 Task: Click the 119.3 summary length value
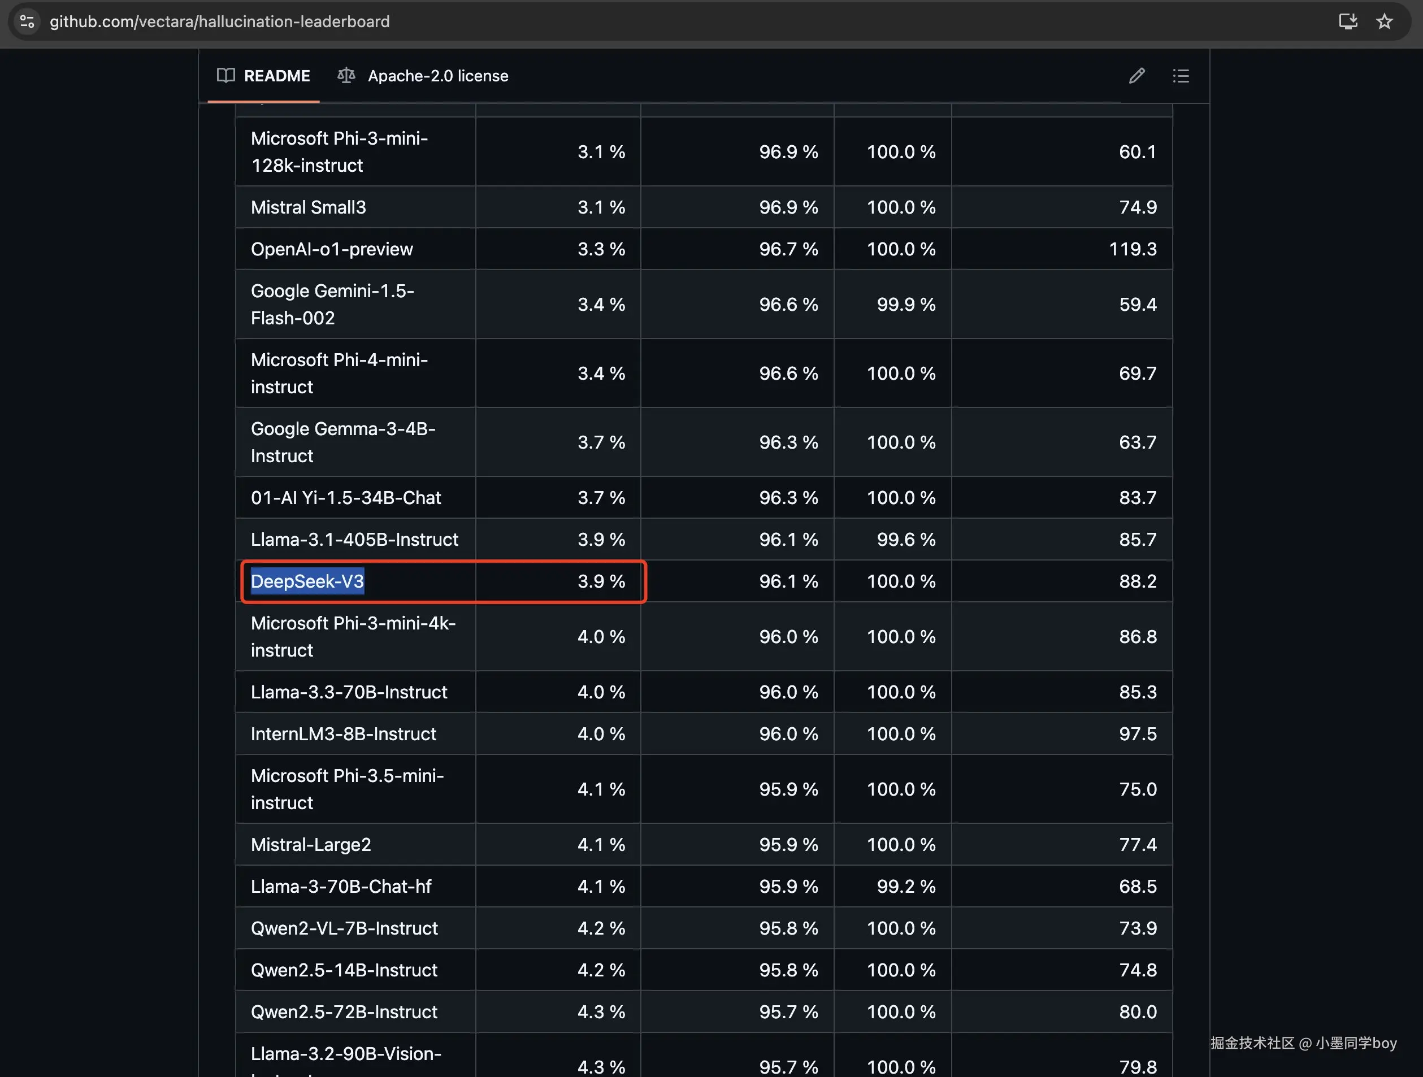[1132, 249]
